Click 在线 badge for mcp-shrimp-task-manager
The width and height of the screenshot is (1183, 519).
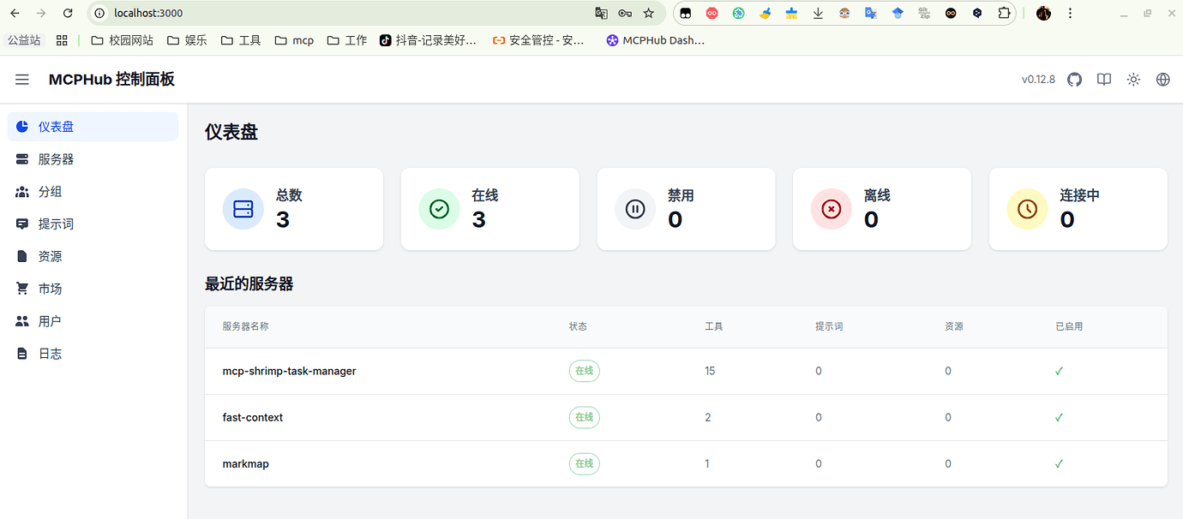pos(585,371)
